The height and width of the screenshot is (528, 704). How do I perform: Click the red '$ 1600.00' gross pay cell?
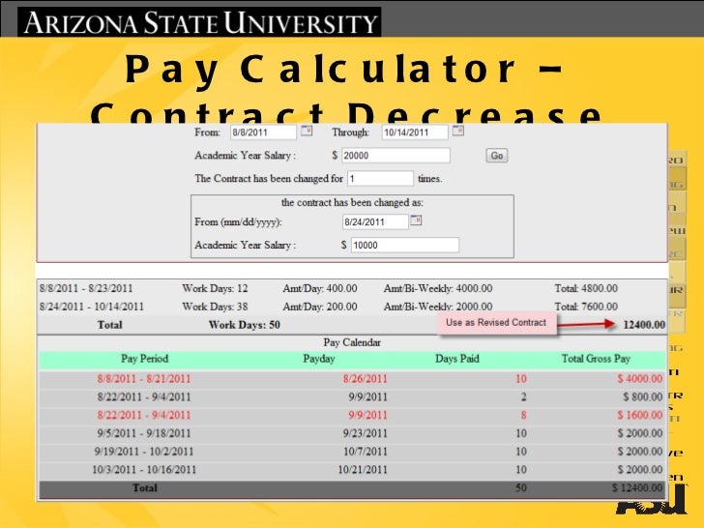click(x=640, y=415)
